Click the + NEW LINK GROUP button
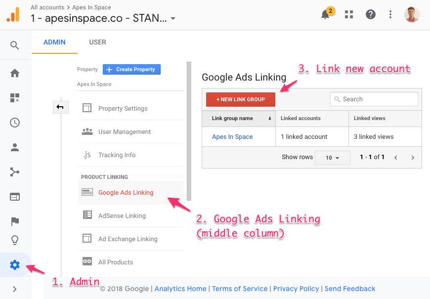Screen dimensions: 430x299 241,99
